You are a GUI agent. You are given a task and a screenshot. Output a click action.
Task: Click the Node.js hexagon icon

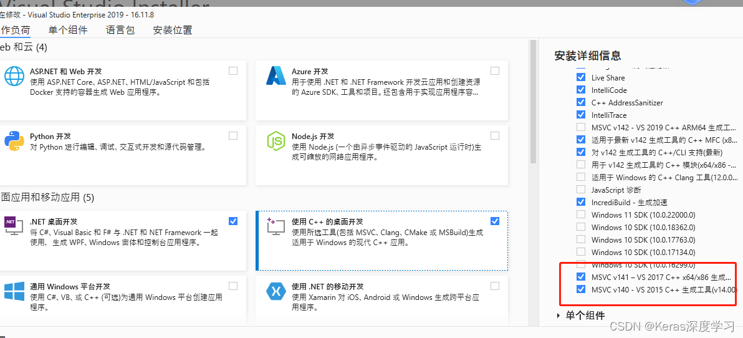coord(276,141)
